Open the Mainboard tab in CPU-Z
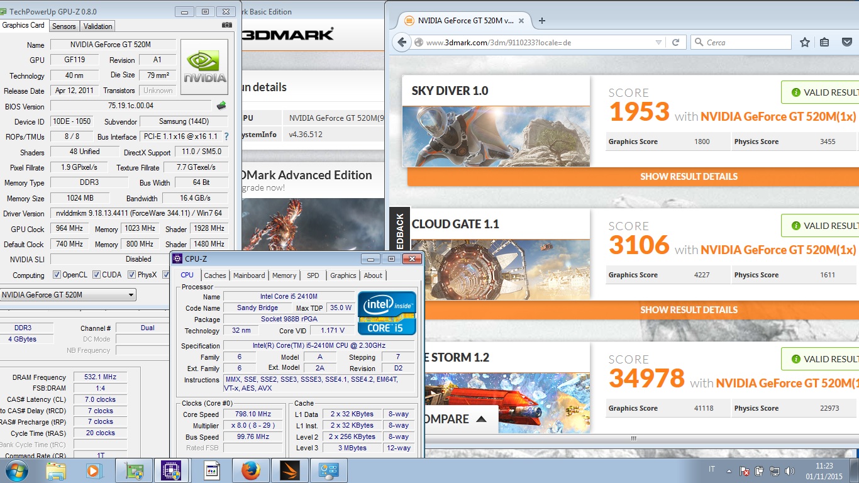 [x=249, y=275]
